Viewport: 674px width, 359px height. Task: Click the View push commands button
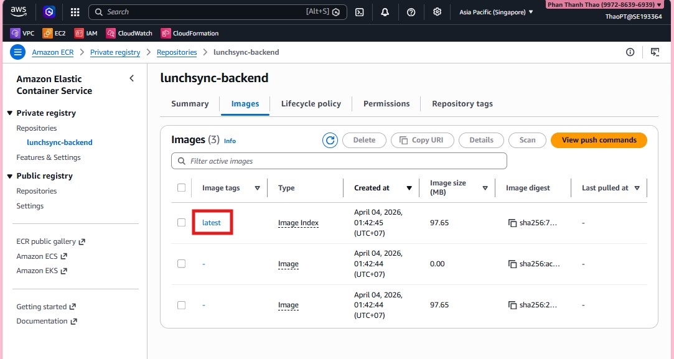(599, 141)
